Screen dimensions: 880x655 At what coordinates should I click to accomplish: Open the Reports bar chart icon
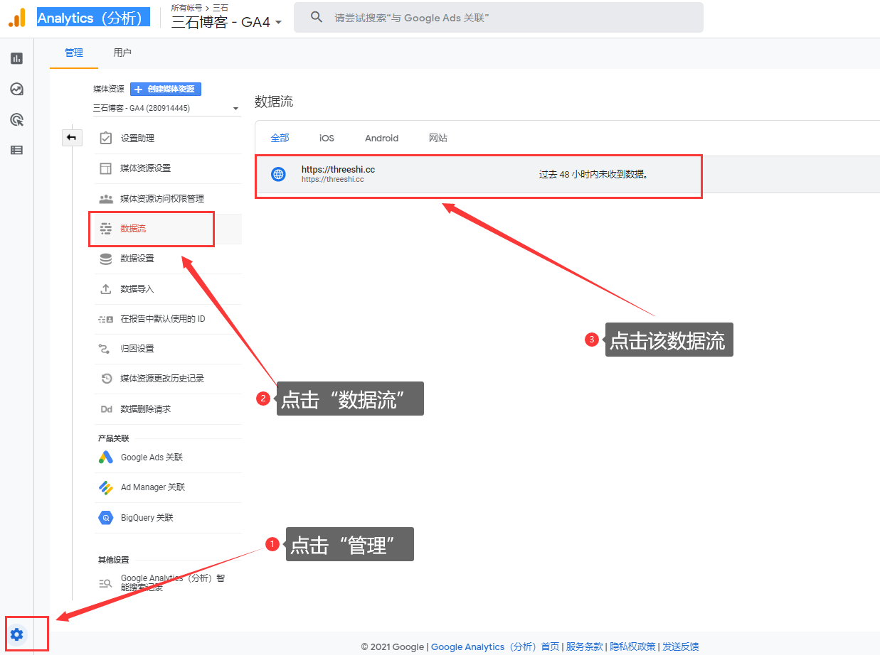[x=16, y=58]
